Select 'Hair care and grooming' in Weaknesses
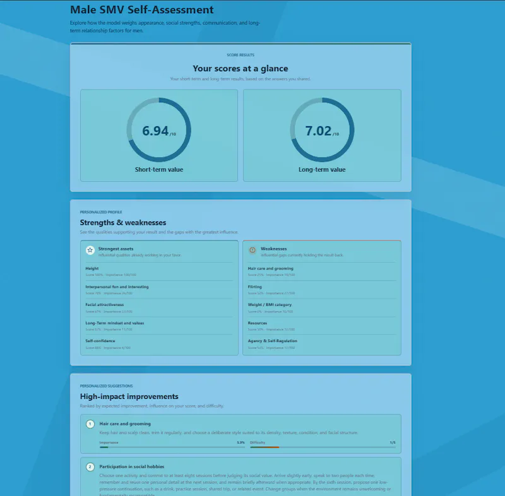 pyautogui.click(x=322, y=271)
